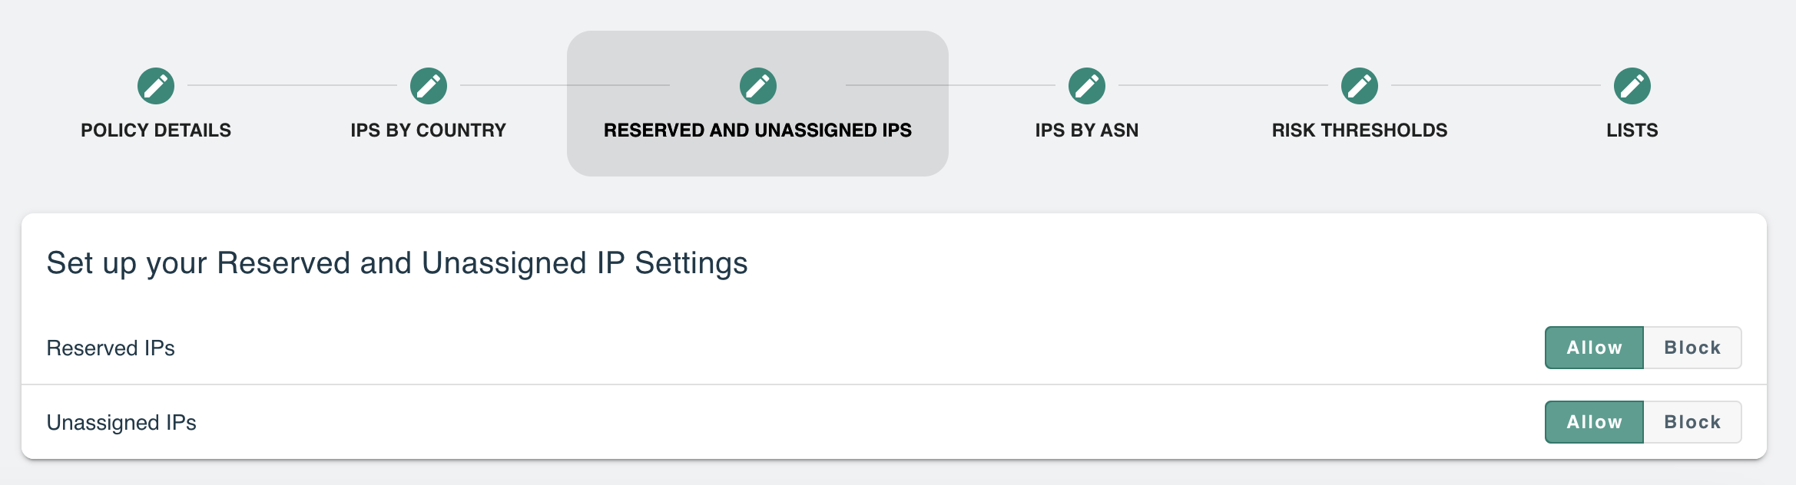Jump to the Risk Thresholds step label

1360,130
